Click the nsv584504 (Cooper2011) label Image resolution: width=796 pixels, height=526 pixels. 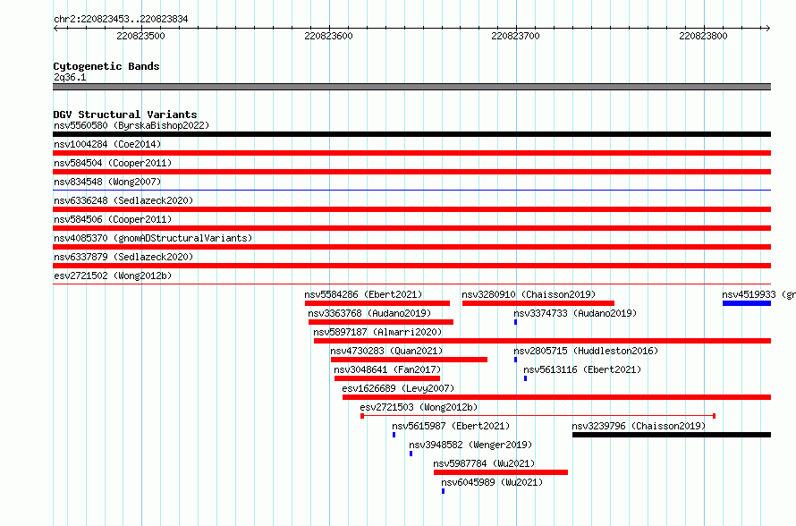pos(113,163)
